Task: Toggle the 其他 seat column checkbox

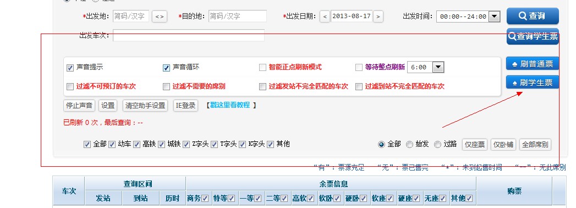Action: (469, 199)
